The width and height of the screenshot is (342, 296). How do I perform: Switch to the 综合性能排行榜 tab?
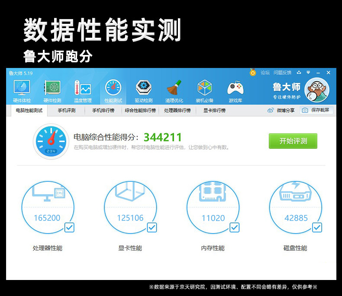coord(140,110)
